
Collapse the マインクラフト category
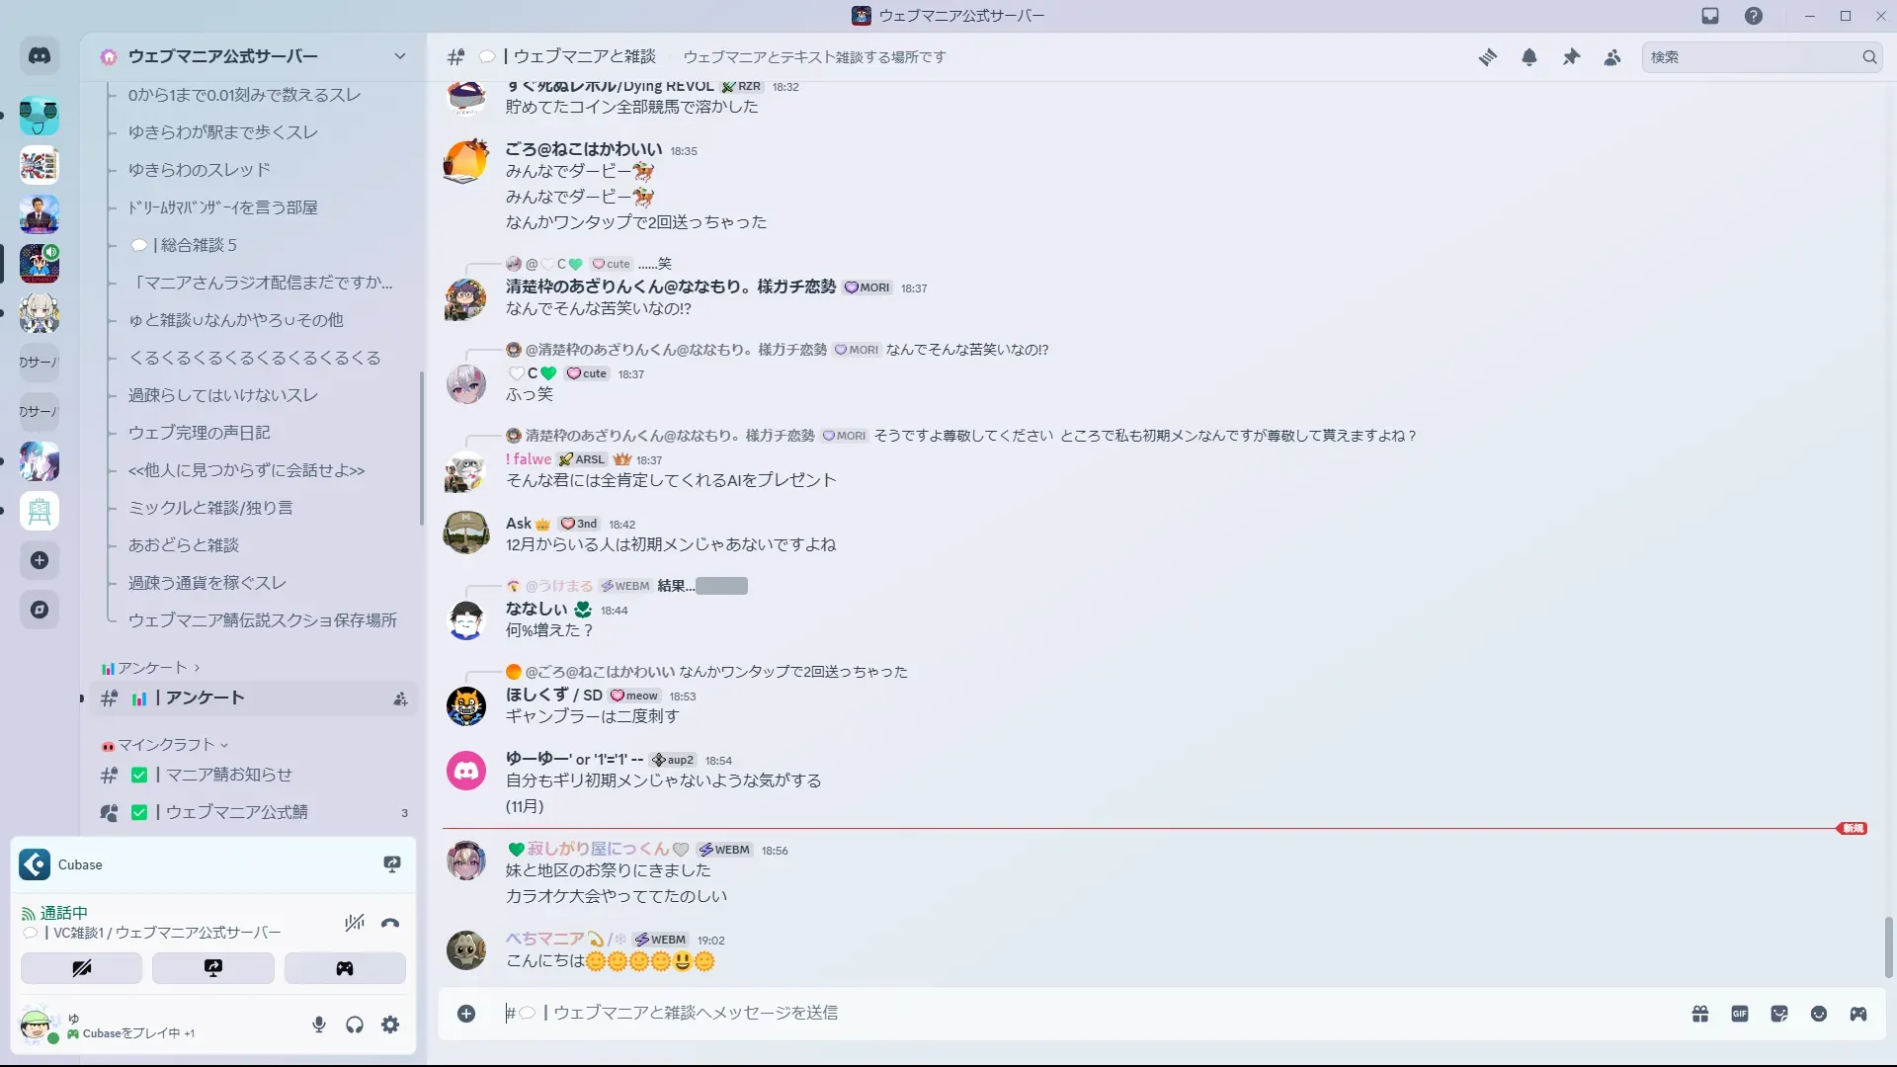[x=164, y=745]
